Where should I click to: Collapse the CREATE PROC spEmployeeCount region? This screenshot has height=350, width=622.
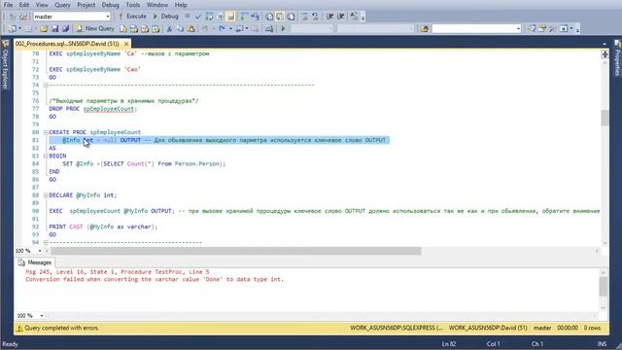pyautogui.click(x=46, y=132)
